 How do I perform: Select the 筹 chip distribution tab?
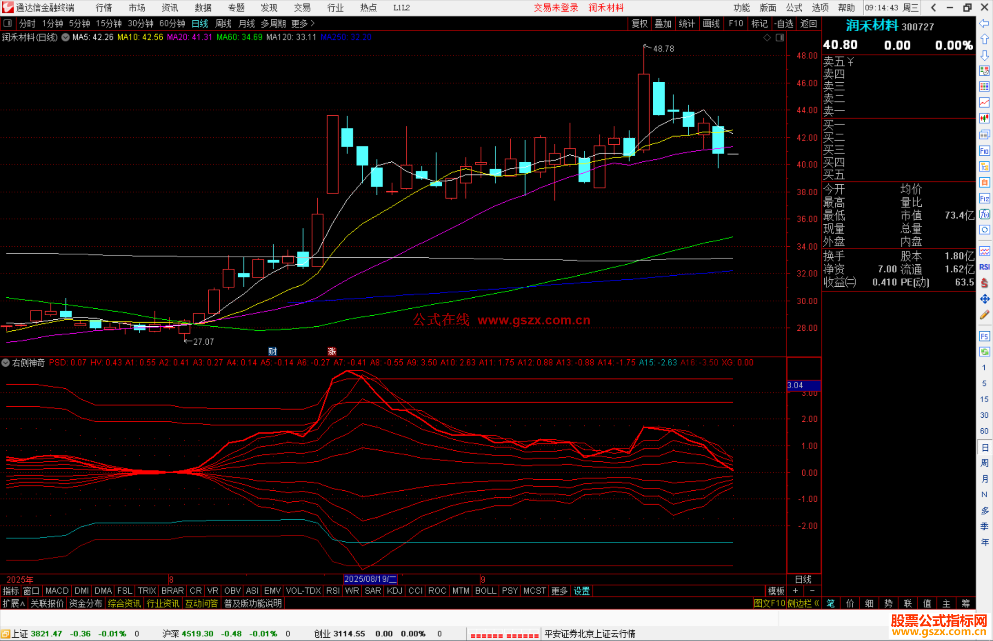click(965, 603)
